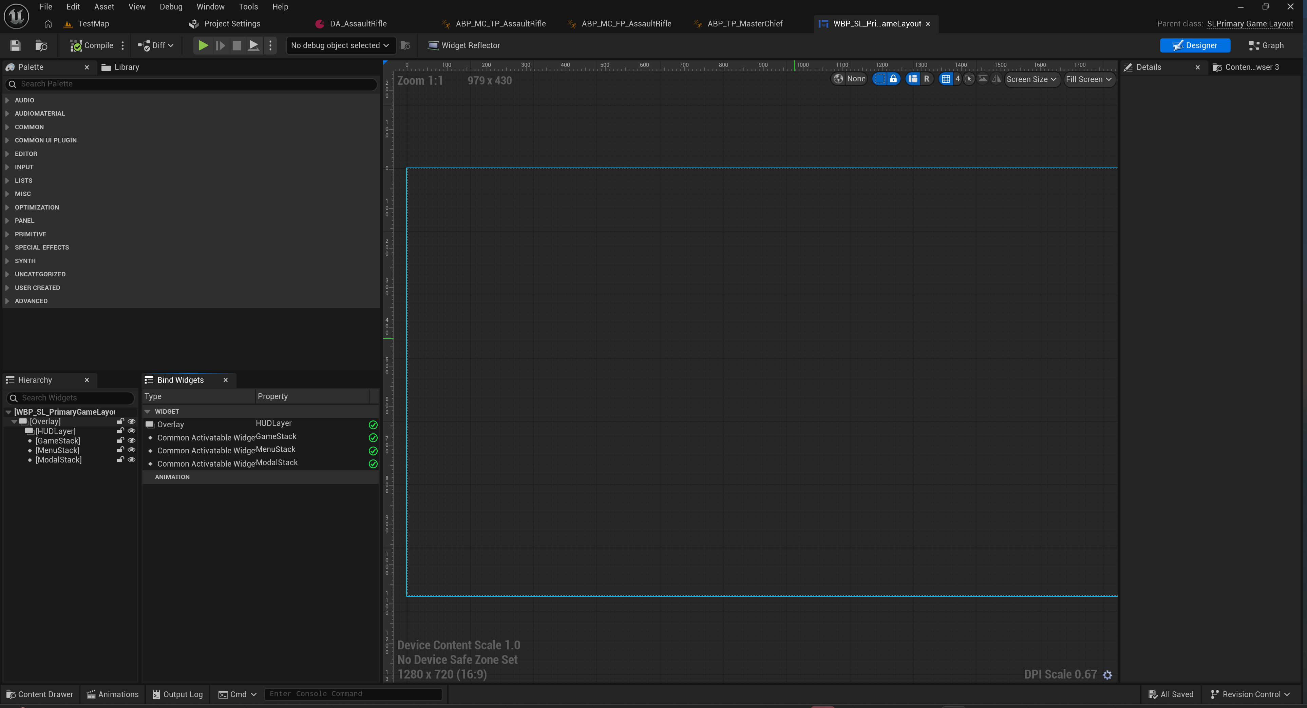Switch to the Project Settings tab
Viewport: 1307px width, 708px height.
pyautogui.click(x=232, y=24)
